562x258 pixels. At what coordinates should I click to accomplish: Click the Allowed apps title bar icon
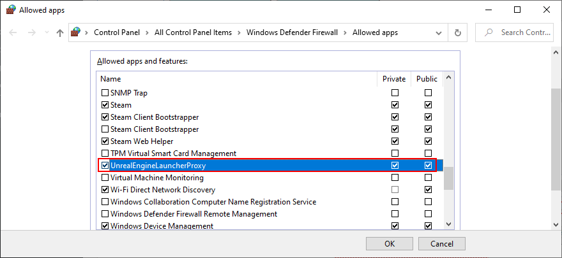coord(11,10)
